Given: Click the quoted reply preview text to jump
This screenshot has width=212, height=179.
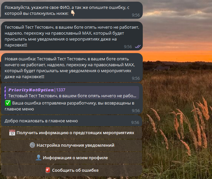Looking at the screenshot, I should pos(72,96).
